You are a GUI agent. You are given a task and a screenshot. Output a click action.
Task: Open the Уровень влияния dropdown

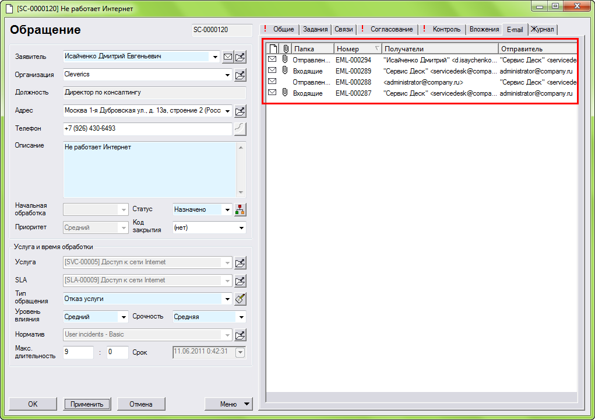pyautogui.click(x=124, y=317)
